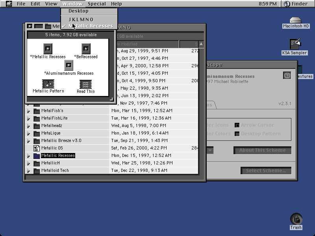Click the Select Scheme... button

pyautogui.click(x=266, y=171)
